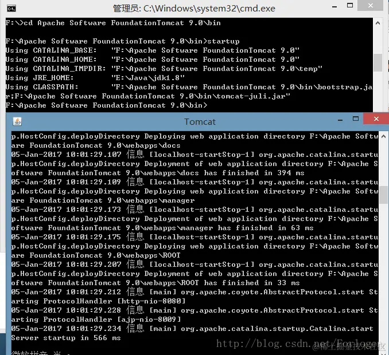
Task: Click the cmd.exe system menu icon
Action: point(11,9)
